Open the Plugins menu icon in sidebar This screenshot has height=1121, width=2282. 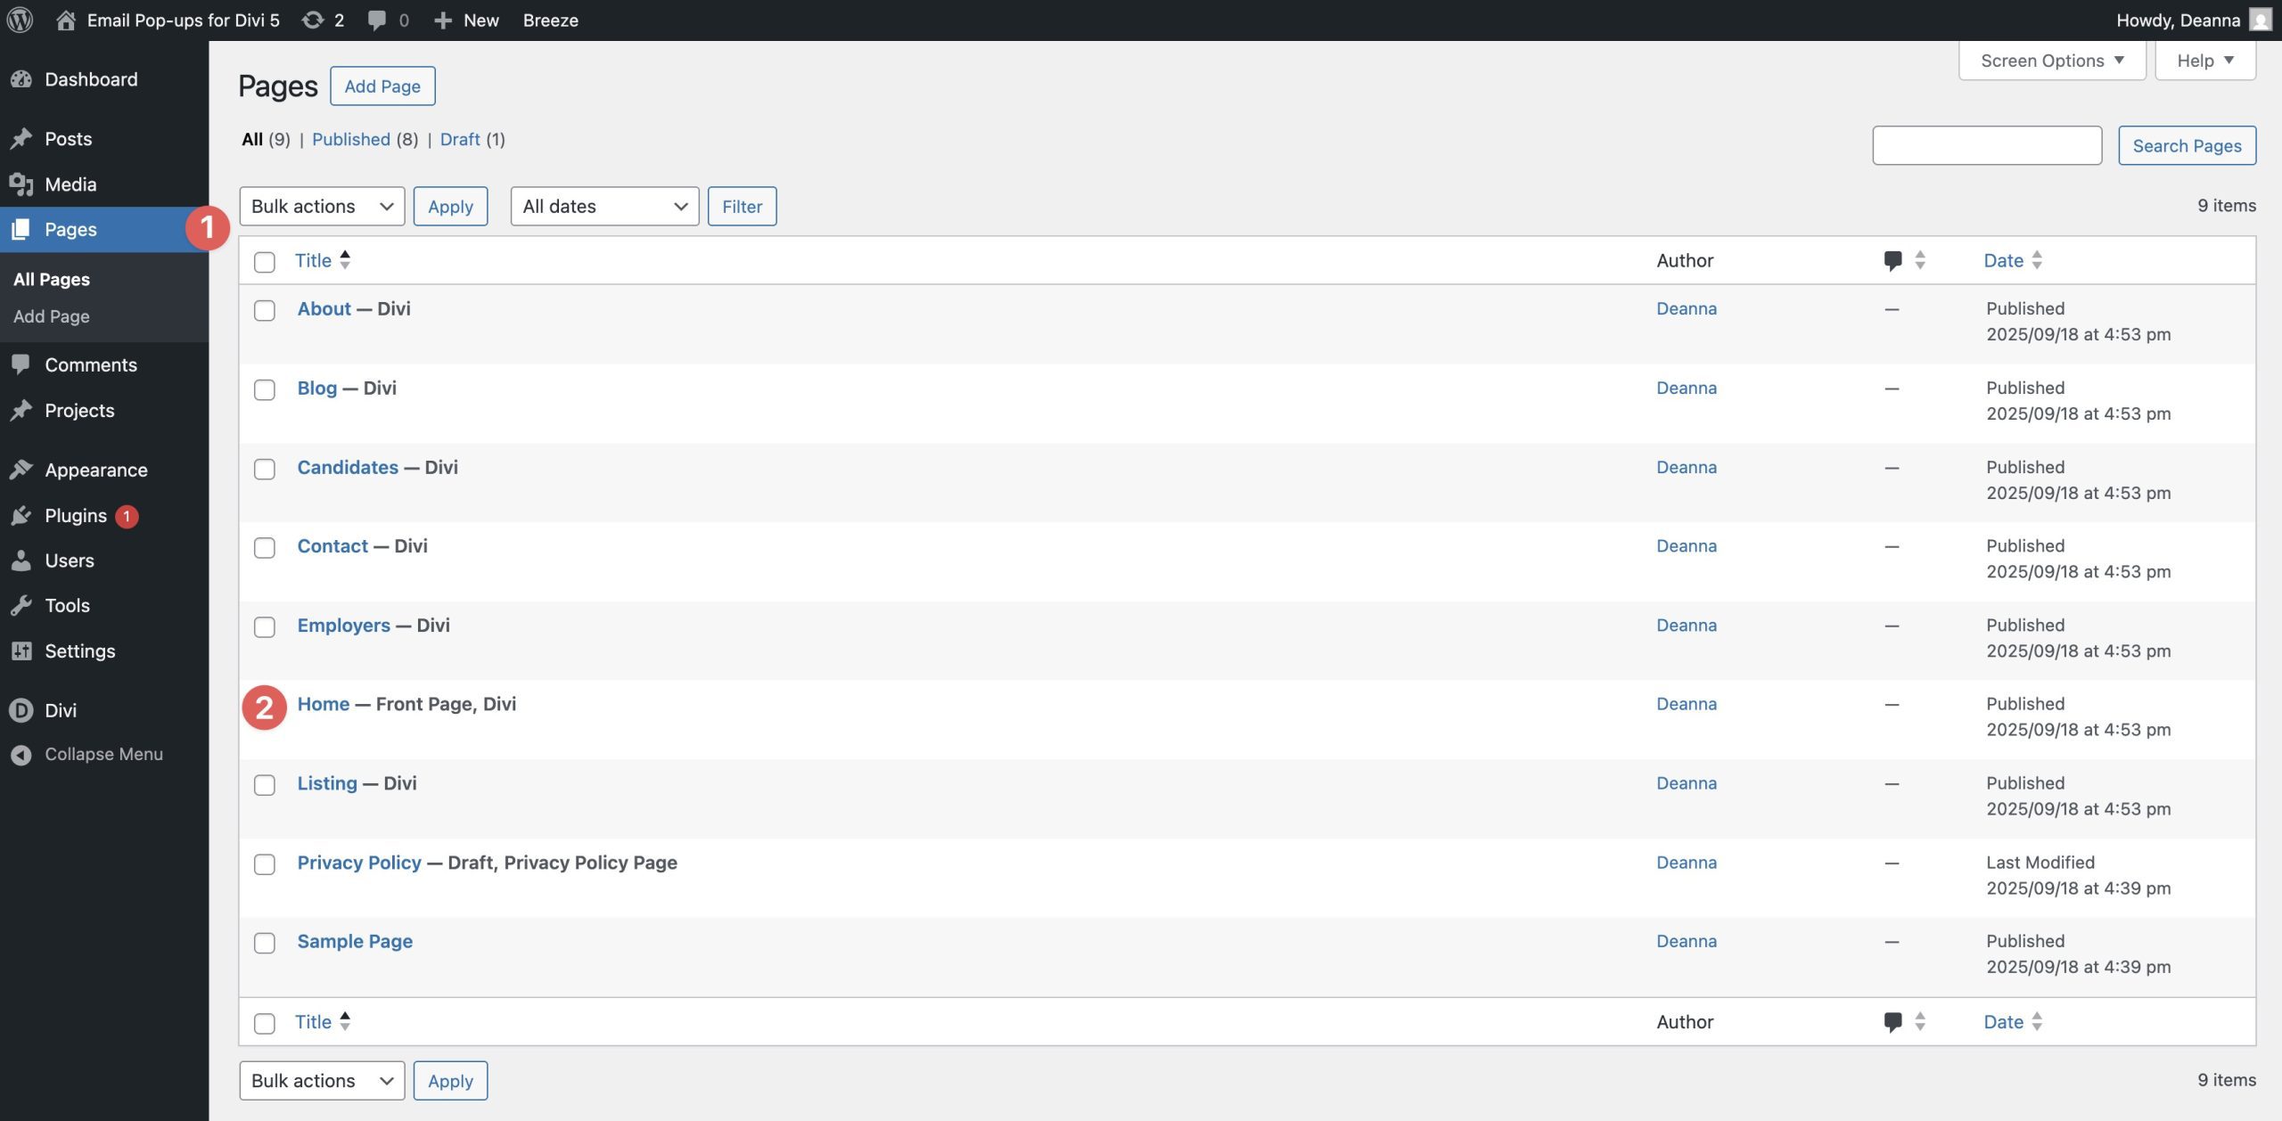pos(21,516)
